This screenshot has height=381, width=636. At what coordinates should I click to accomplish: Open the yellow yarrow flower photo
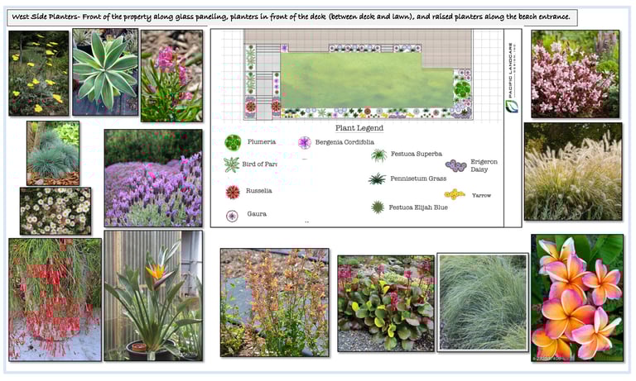pyautogui.click(x=39, y=74)
